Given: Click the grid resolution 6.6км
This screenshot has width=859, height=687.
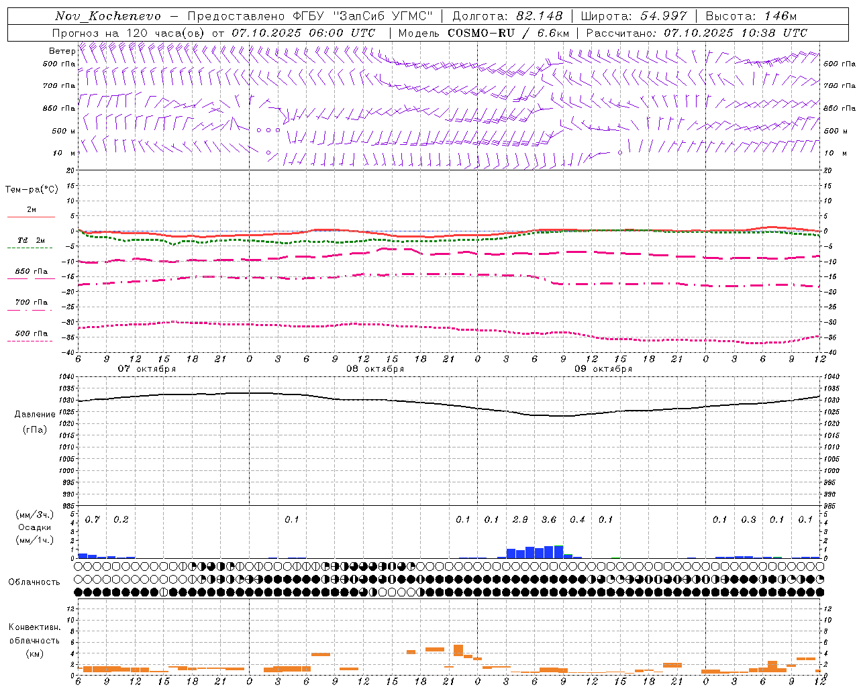Looking at the screenshot, I should pyautogui.click(x=553, y=33).
